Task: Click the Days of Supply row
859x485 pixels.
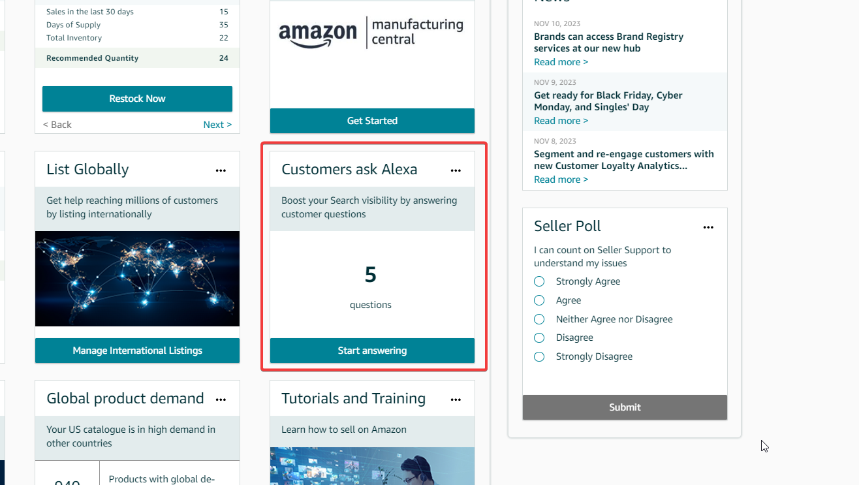Action: click(137, 25)
